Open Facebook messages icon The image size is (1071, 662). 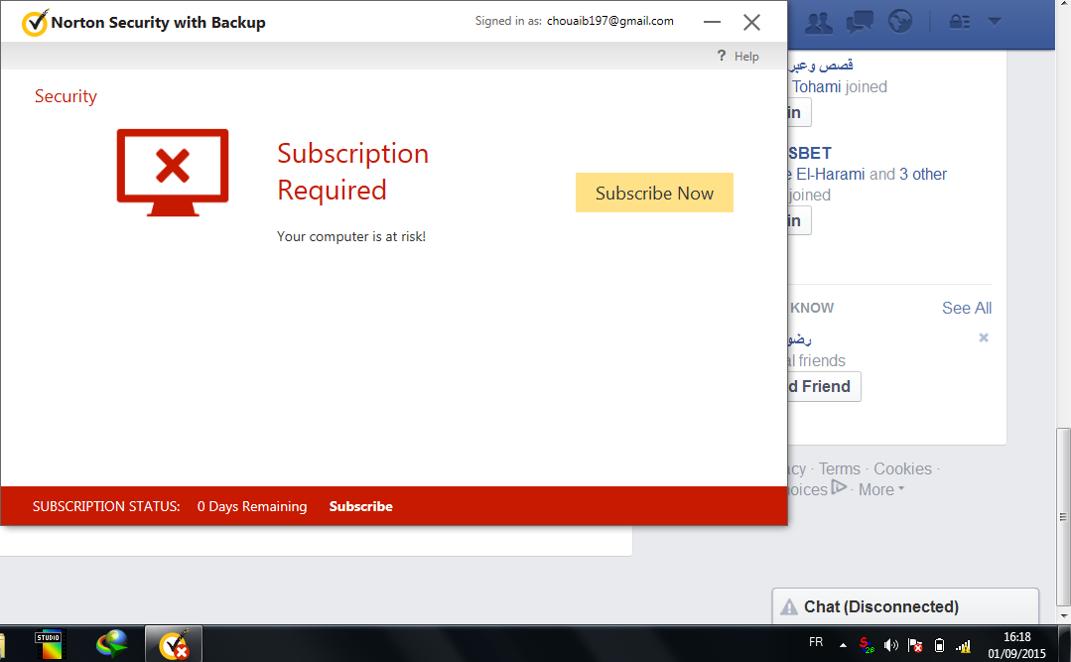[x=860, y=23]
